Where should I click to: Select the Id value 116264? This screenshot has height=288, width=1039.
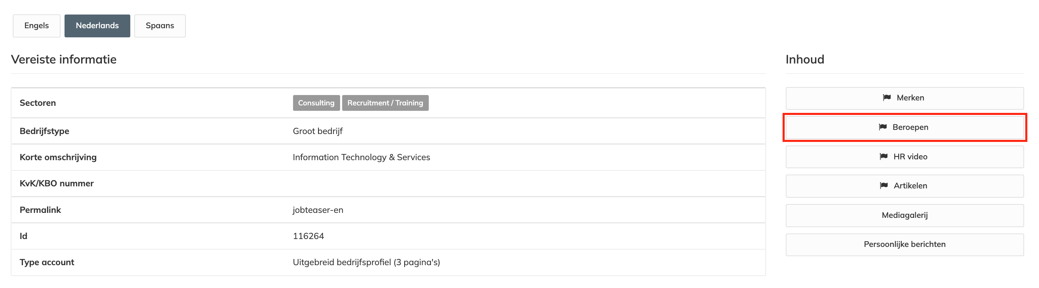pos(308,236)
